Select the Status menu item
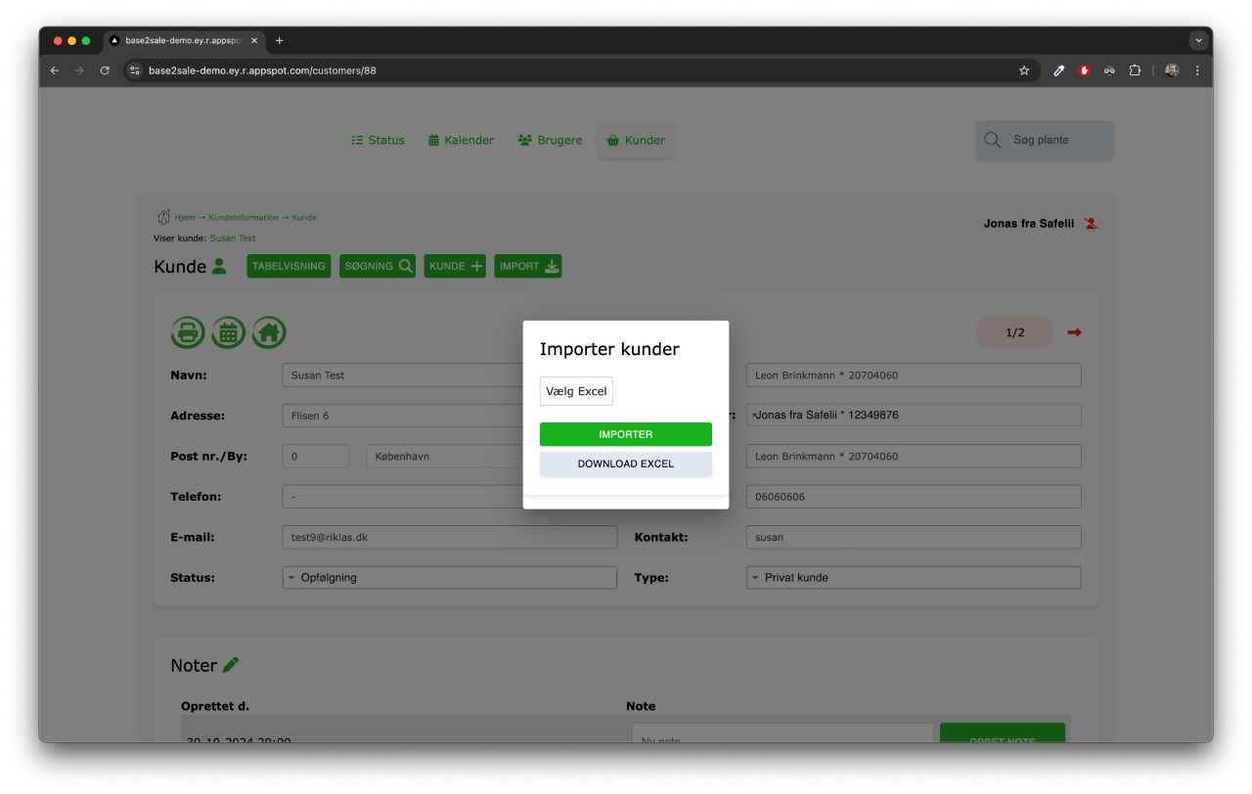This screenshot has height=794, width=1252. click(x=378, y=140)
